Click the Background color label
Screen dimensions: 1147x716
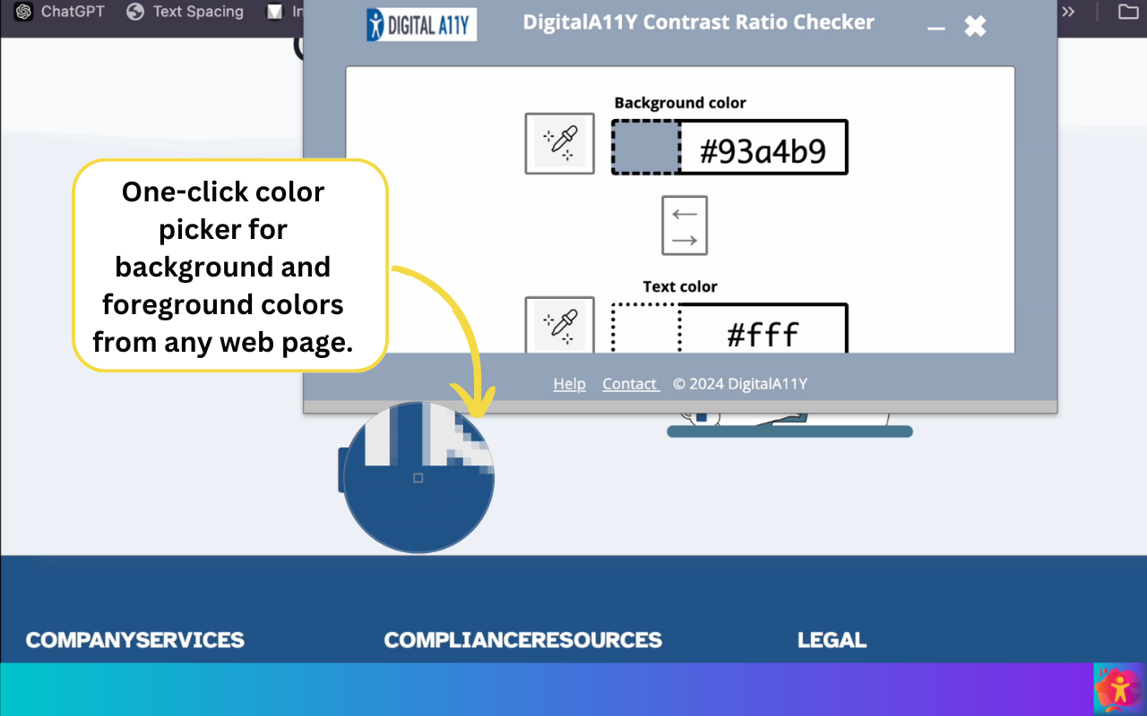680,103
